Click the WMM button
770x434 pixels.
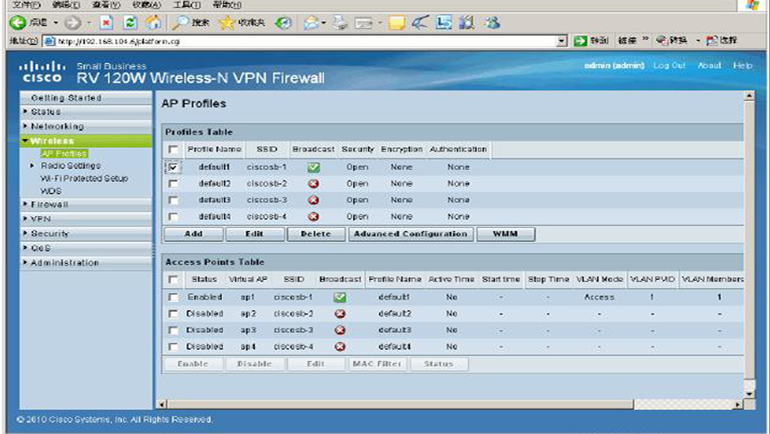pyautogui.click(x=505, y=234)
